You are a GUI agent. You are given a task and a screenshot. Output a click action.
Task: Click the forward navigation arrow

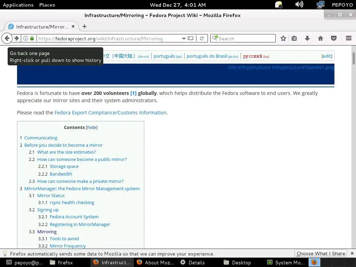[x=17, y=38]
